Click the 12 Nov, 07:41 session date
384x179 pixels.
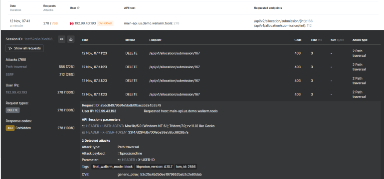coord(20,21)
